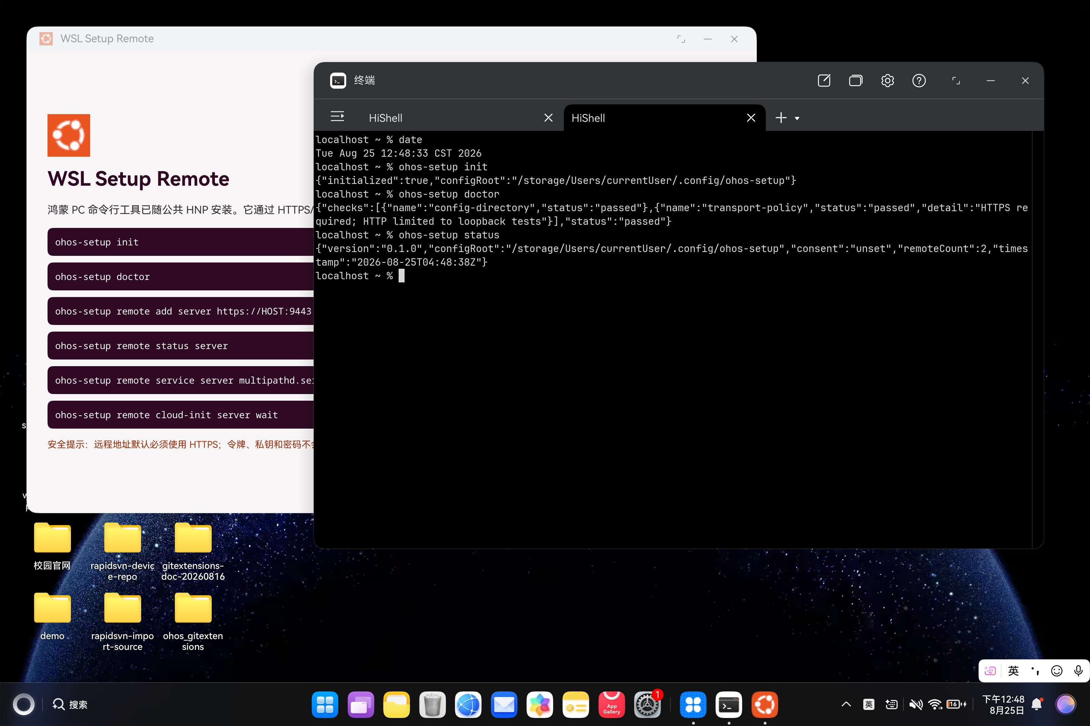Screen dimensions: 1090x726
Task: Open the 搜索 search box in the taskbar
Action: tap(70, 704)
